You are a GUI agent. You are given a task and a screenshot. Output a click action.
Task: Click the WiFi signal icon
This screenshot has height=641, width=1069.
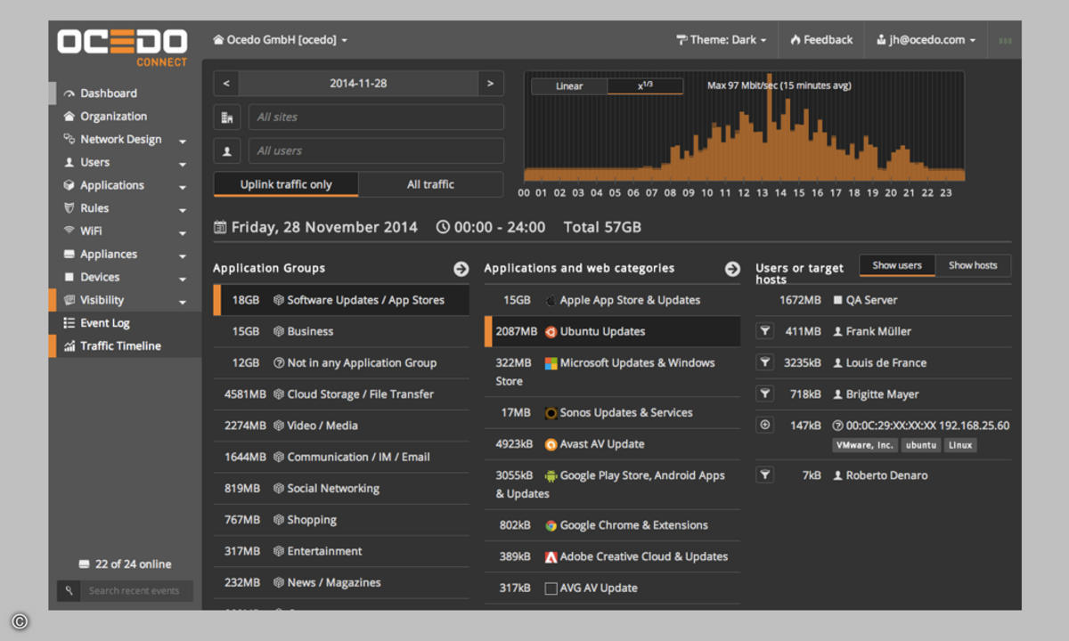point(69,231)
